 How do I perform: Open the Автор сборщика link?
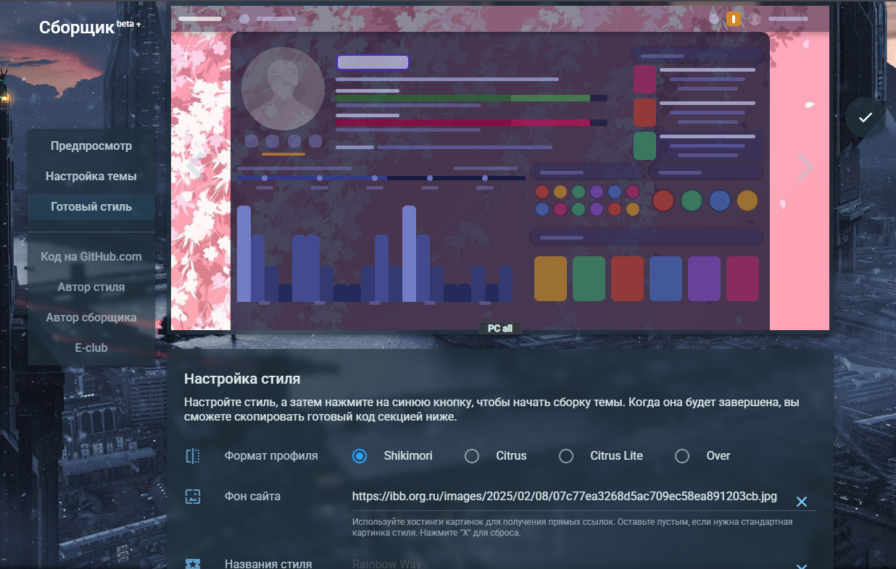(x=91, y=318)
